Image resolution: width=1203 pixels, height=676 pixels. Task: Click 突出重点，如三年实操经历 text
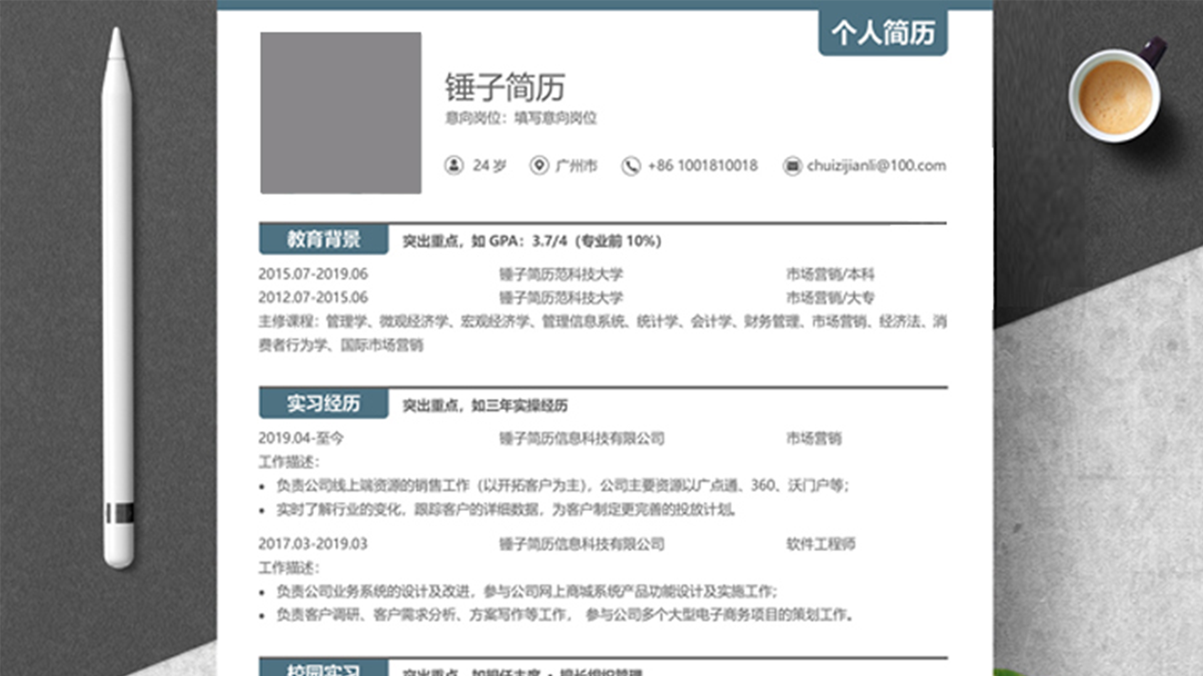pyautogui.click(x=485, y=406)
